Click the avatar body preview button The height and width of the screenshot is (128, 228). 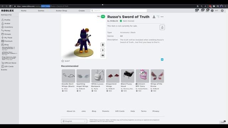103,45
